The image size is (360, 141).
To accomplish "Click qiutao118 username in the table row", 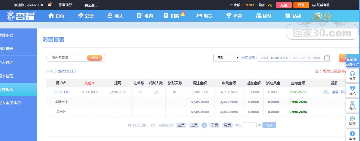I will [x=61, y=92].
